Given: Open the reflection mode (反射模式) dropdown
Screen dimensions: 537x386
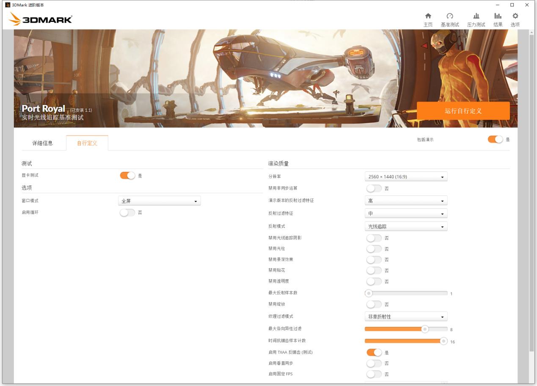Looking at the screenshot, I should tap(406, 226).
